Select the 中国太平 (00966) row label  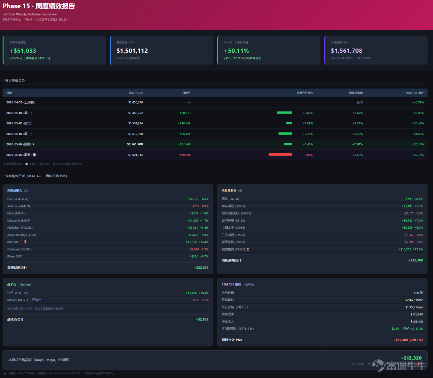(233, 228)
